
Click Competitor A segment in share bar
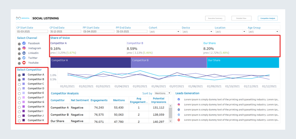click(91, 63)
